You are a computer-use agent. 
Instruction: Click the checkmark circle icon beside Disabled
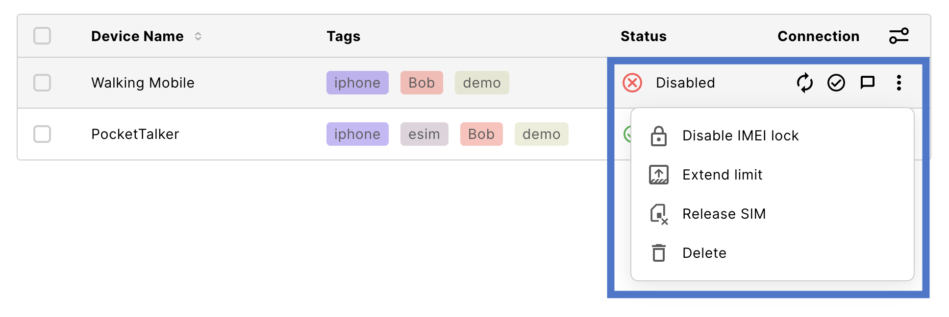(836, 83)
